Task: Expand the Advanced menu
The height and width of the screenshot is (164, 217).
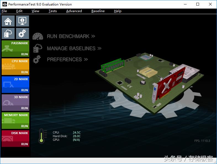Action: 74,11
